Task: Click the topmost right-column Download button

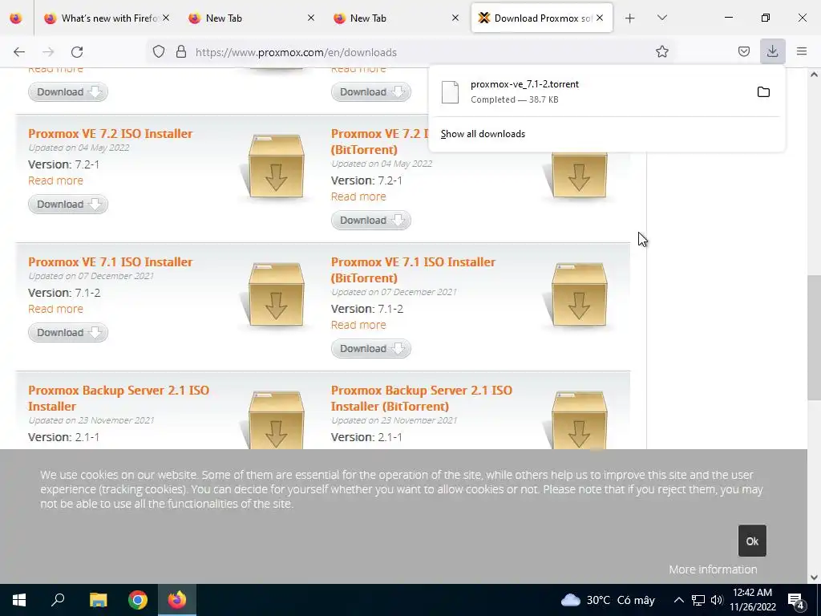Action: pos(370,91)
